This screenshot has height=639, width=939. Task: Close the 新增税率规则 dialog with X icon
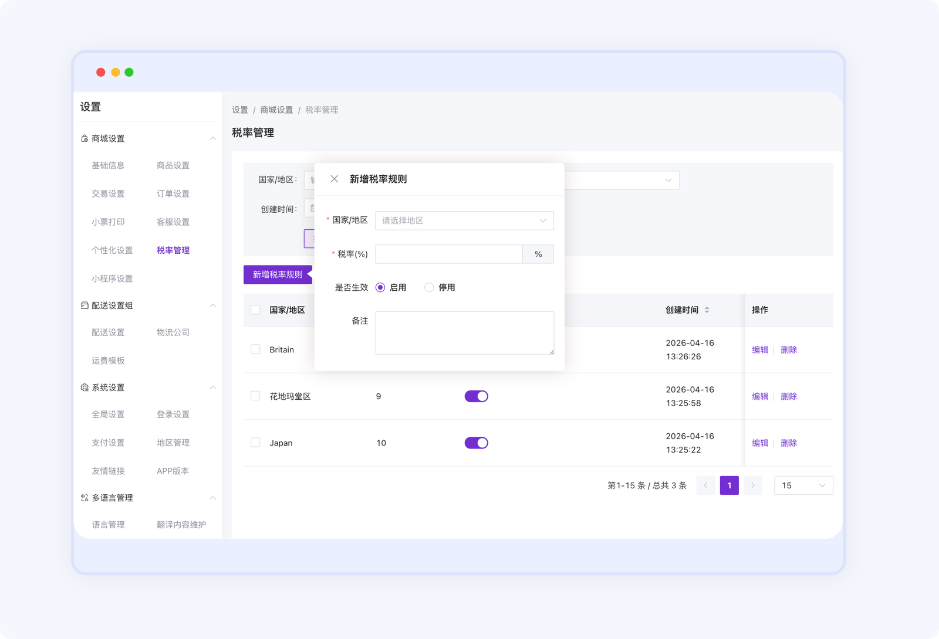(x=334, y=179)
